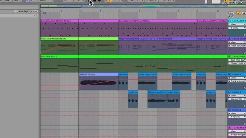Select the 3 Beat That Bass track title
This screenshot has width=246, height=138.
[239, 57]
